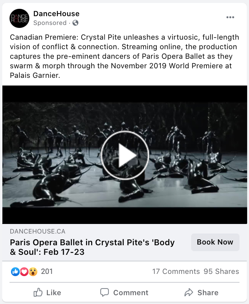Share the post using the arrow button
This screenshot has width=249, height=304.
pyautogui.click(x=201, y=293)
